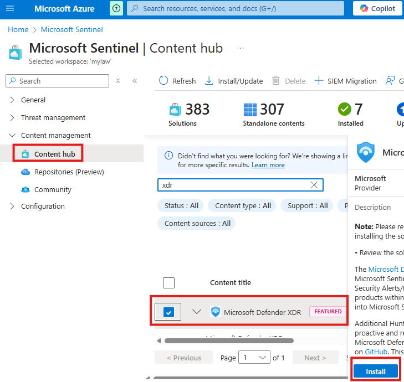The image size is (404, 382).
Task: Open Copilot from the top bar
Action: [377, 8]
